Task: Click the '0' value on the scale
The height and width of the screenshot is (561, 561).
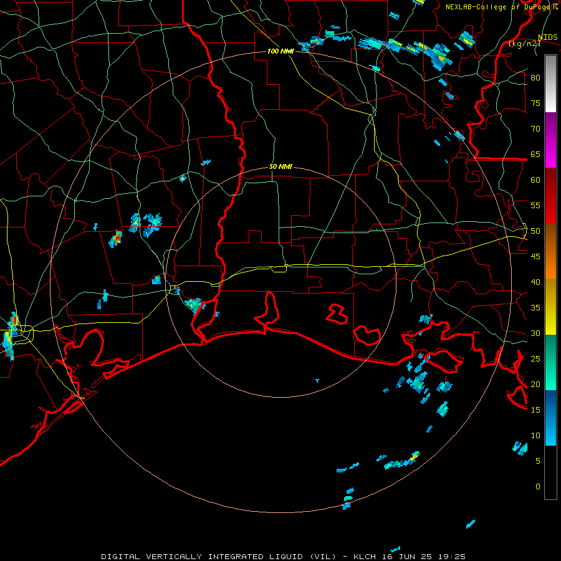Action: [x=538, y=487]
